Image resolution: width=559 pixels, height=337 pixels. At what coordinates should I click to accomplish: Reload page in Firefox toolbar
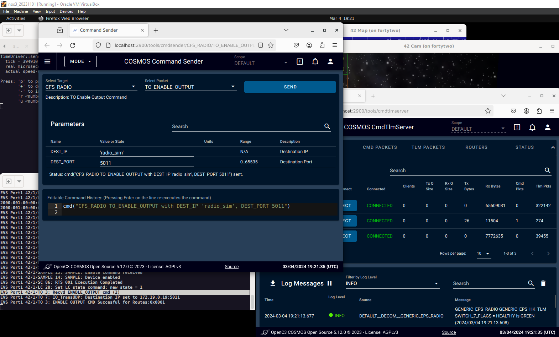click(x=73, y=45)
